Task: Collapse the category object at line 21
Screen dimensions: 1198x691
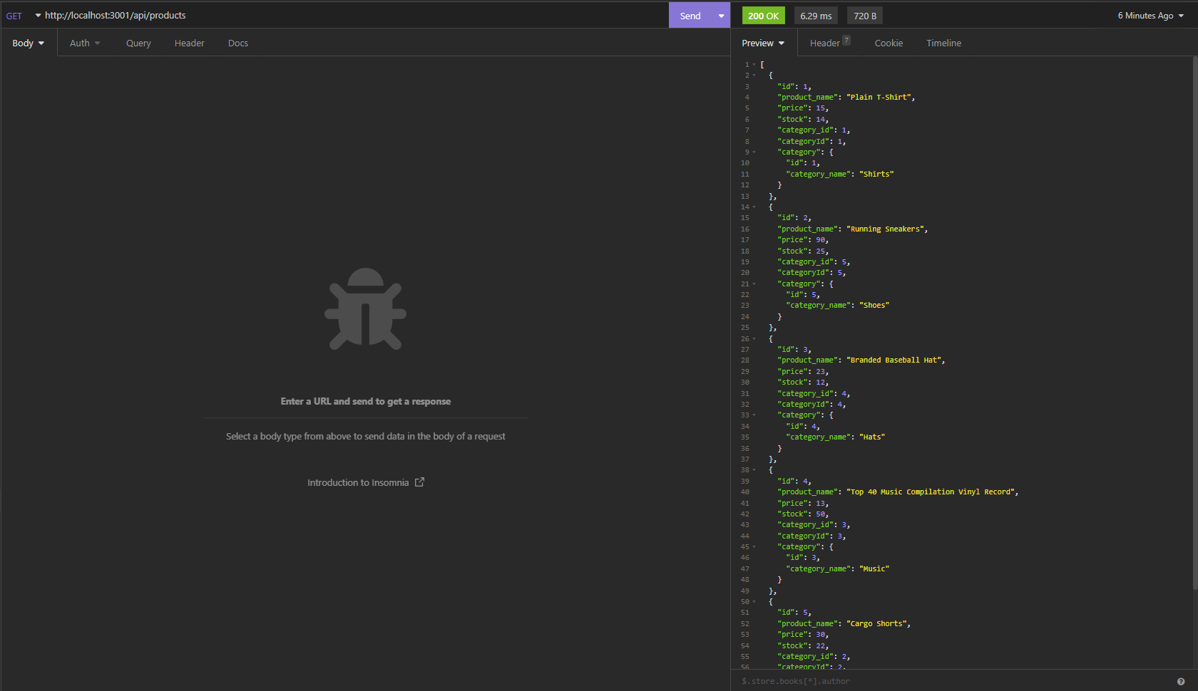Action: point(754,284)
